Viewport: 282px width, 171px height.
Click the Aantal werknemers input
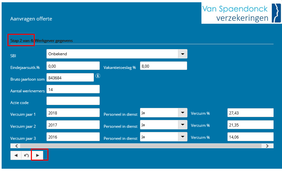point(73,89)
